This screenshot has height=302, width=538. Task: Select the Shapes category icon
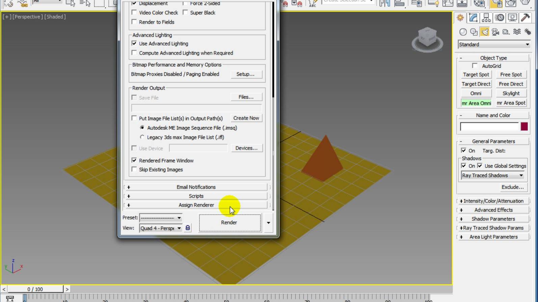[x=474, y=32]
